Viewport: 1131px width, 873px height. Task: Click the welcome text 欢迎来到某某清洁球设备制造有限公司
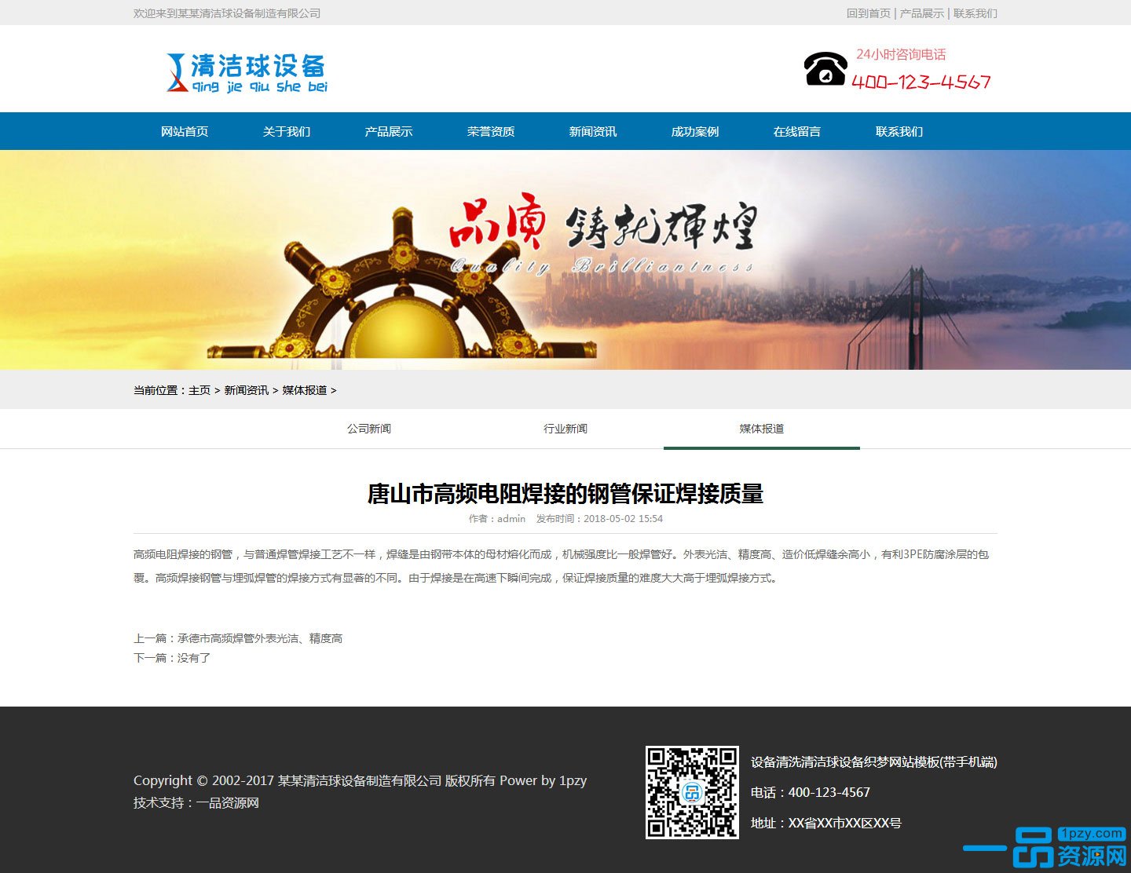(x=227, y=13)
